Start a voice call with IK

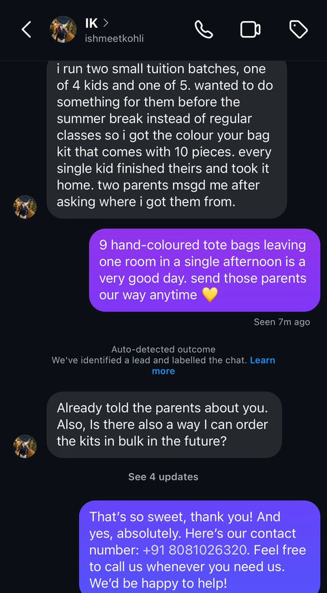[x=204, y=29]
